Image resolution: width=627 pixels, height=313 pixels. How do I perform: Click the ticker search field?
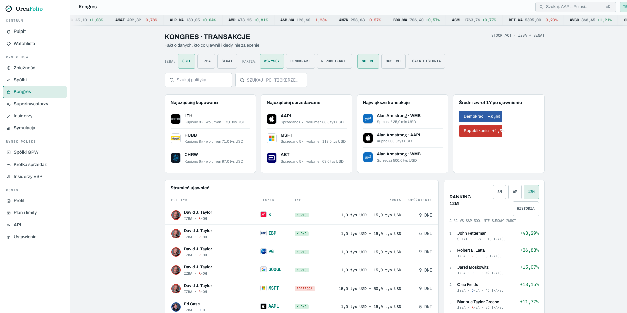(x=271, y=80)
